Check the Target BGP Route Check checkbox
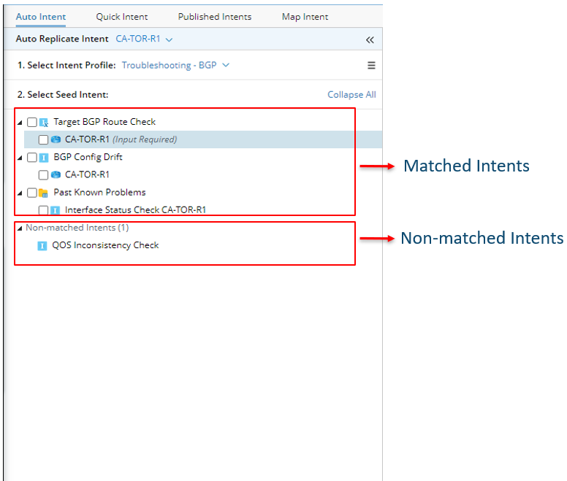This screenshot has width=567, height=481. pos(32,123)
